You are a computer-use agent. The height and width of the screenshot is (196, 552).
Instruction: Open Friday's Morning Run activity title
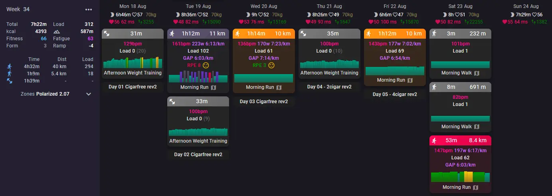[391, 80]
